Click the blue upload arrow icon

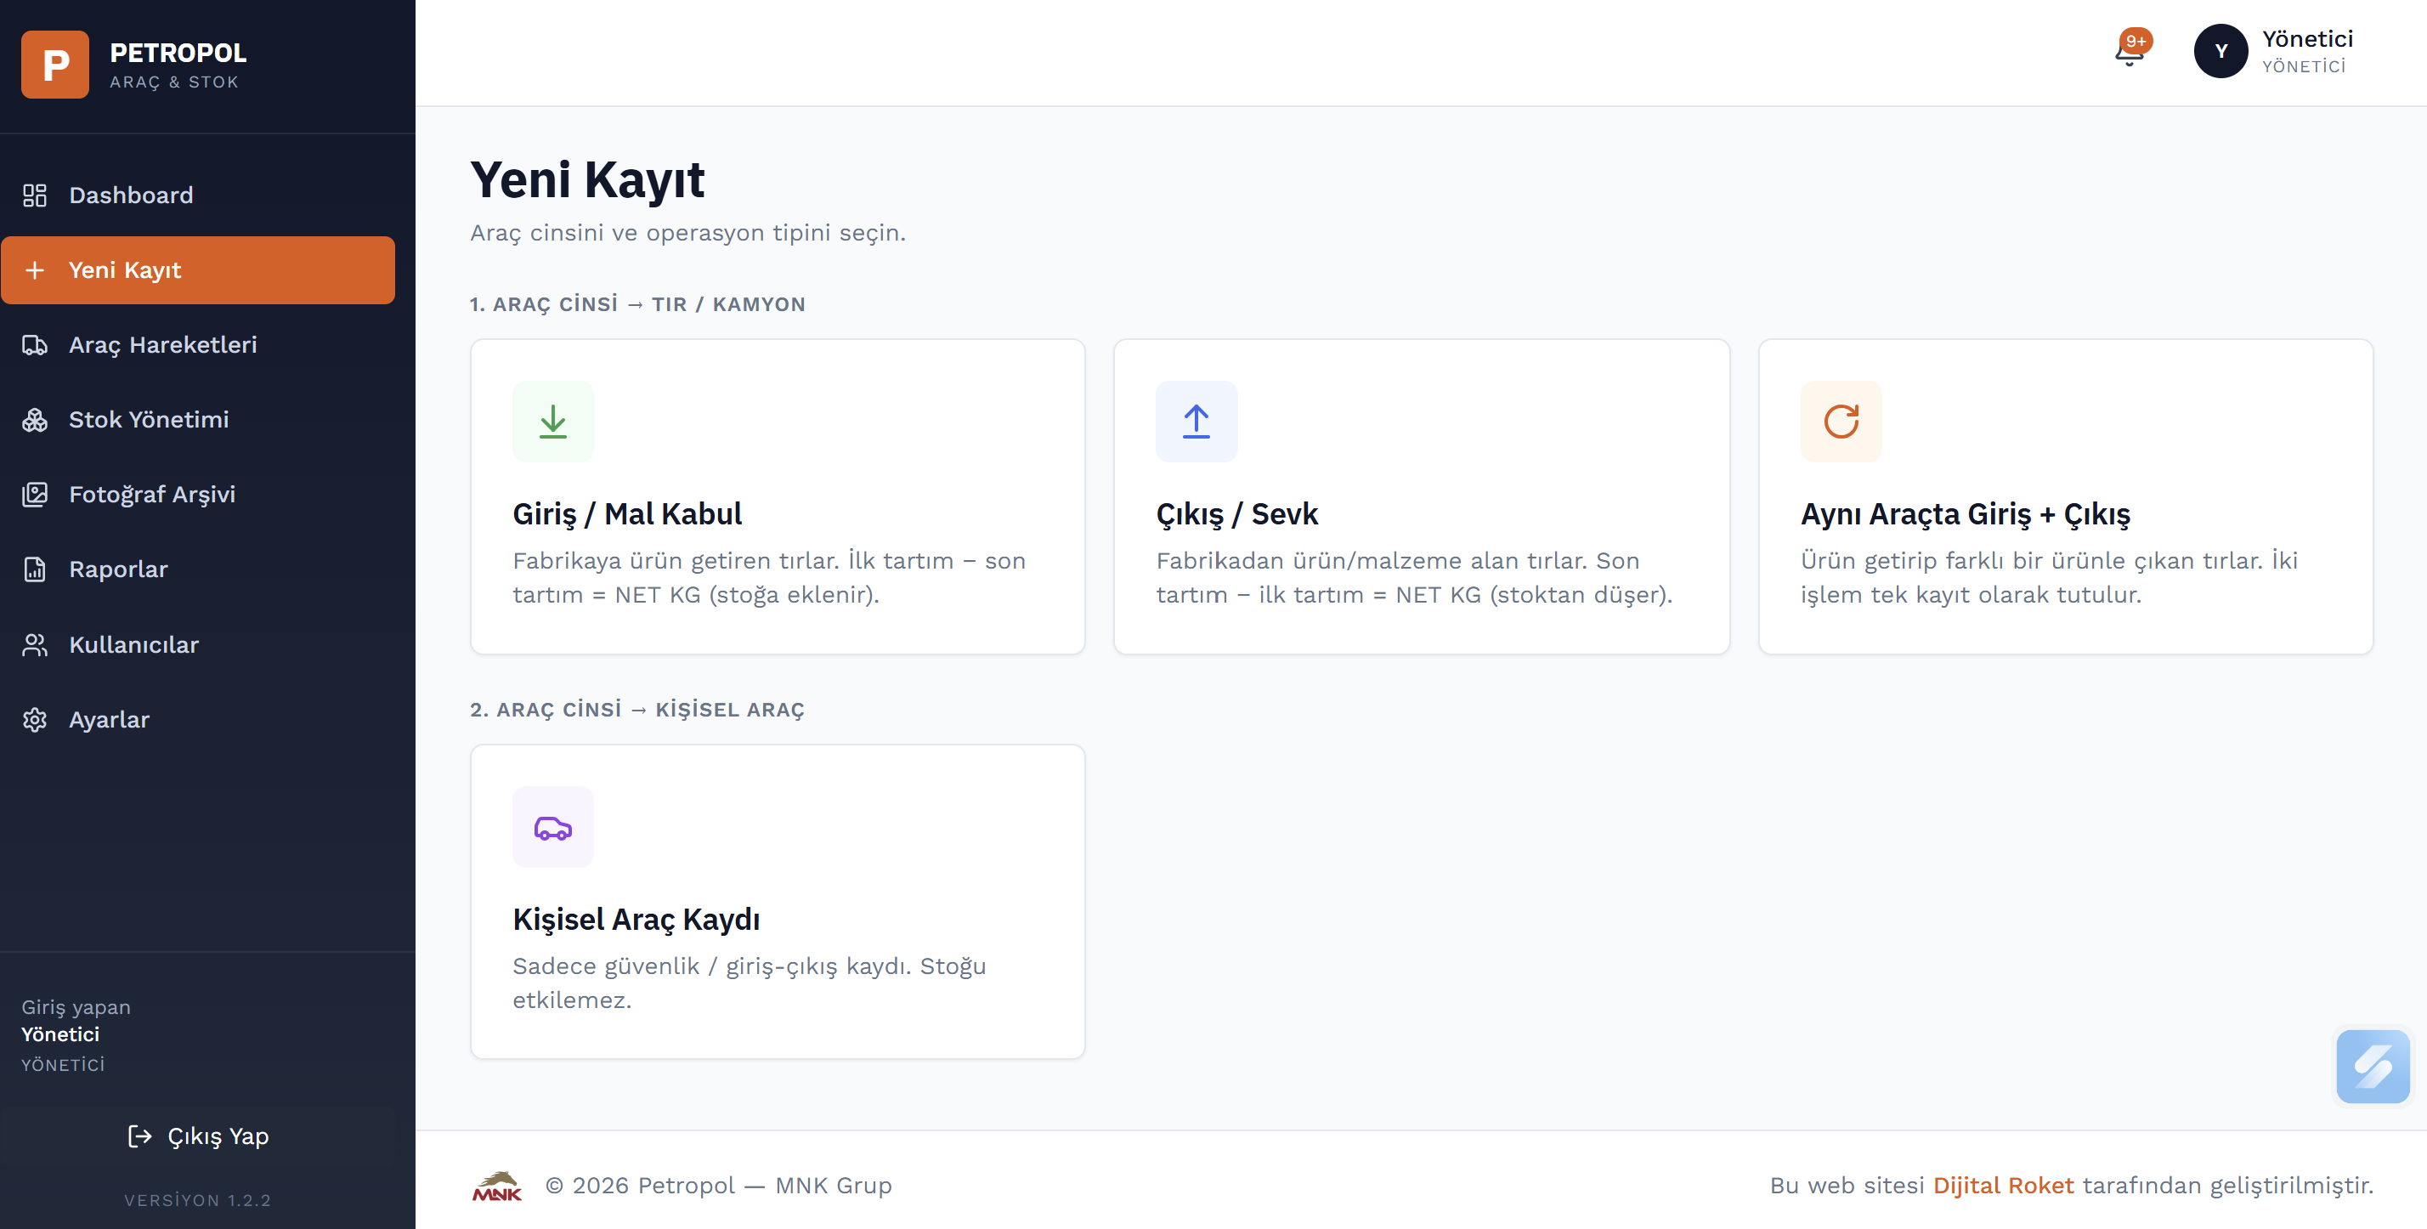point(1197,422)
